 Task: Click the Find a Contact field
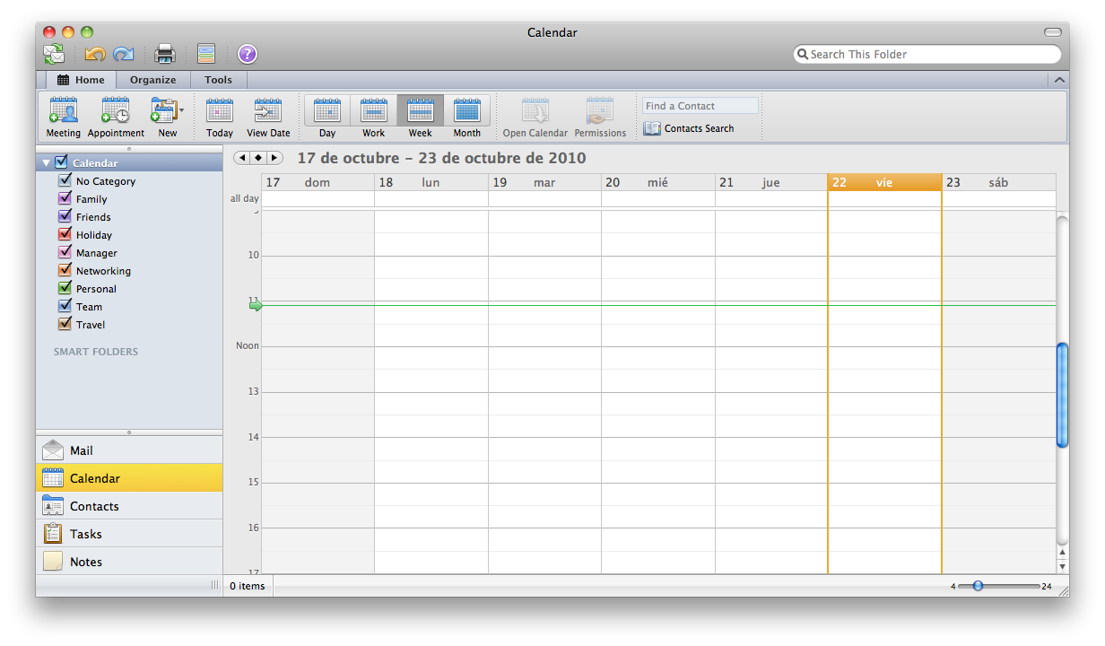point(700,106)
